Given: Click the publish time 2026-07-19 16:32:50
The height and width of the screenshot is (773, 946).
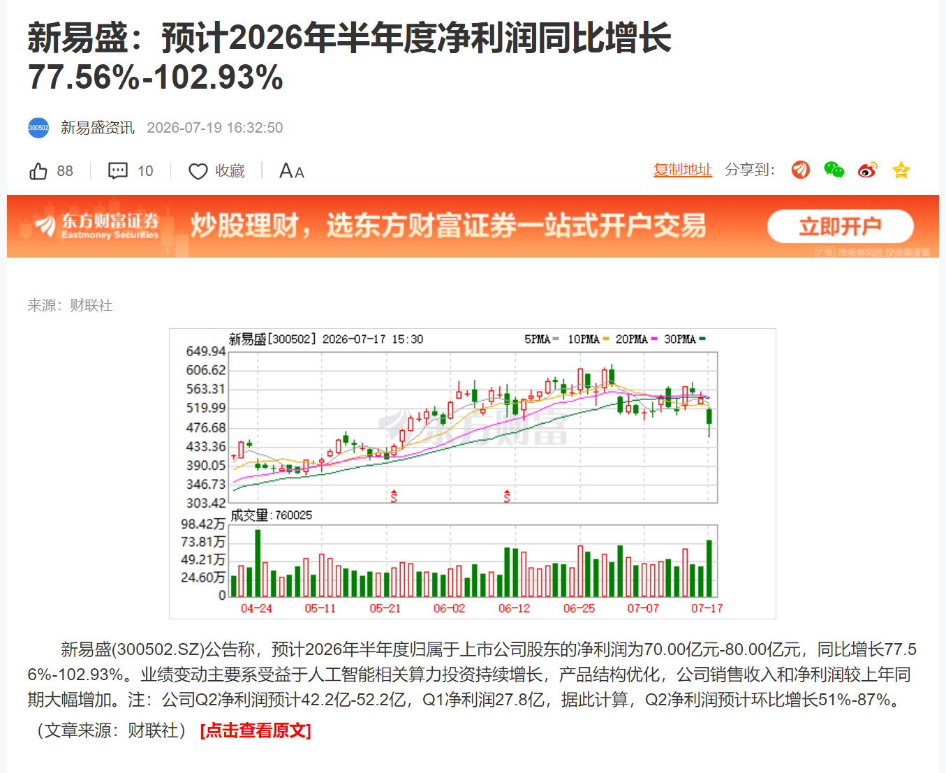Looking at the screenshot, I should point(215,128).
